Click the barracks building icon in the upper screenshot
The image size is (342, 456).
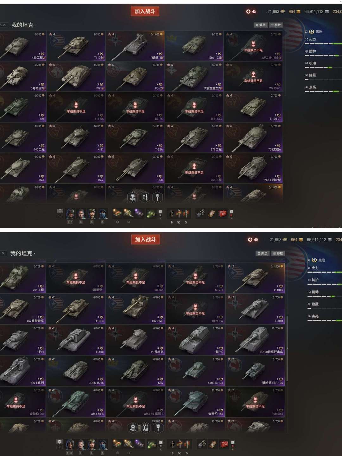tap(60, 211)
